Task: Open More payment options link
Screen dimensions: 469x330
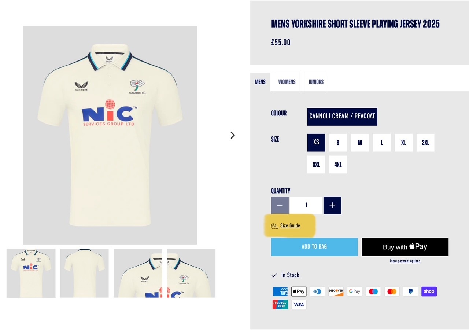Action: 405,261
